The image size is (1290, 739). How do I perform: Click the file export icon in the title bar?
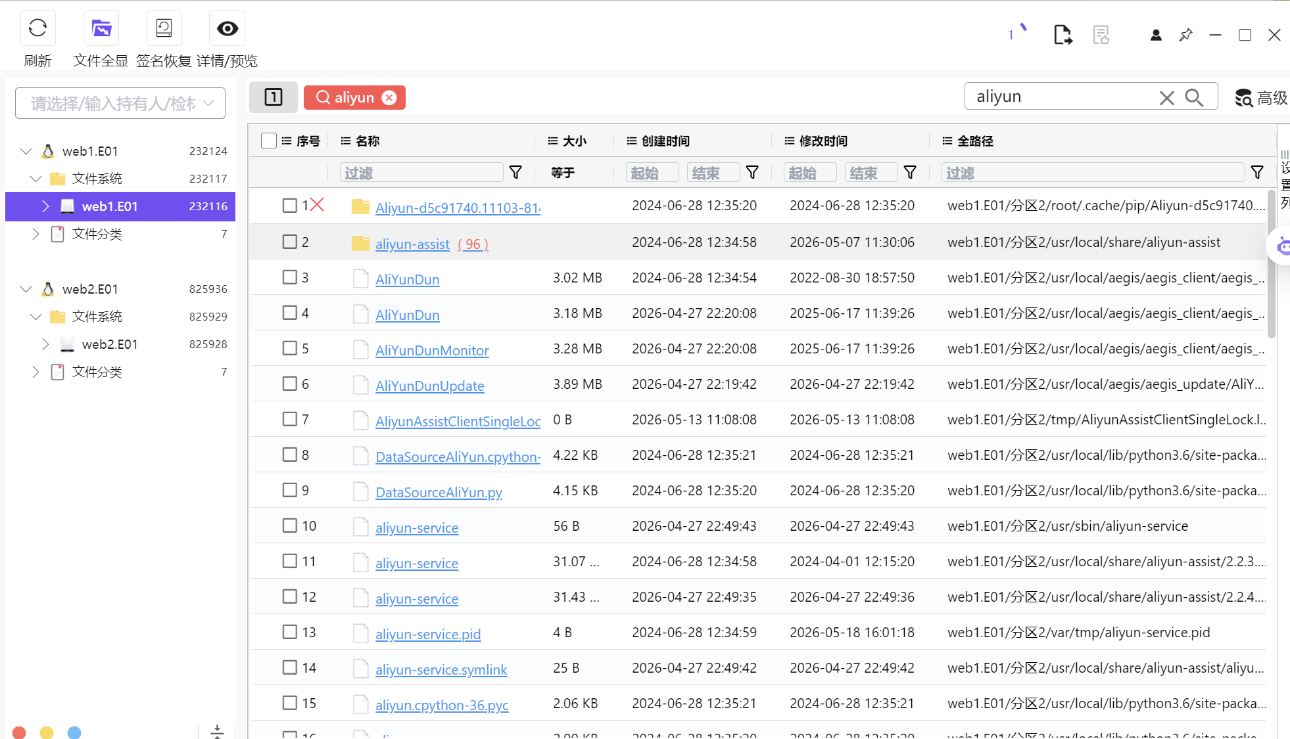pyautogui.click(x=1063, y=35)
